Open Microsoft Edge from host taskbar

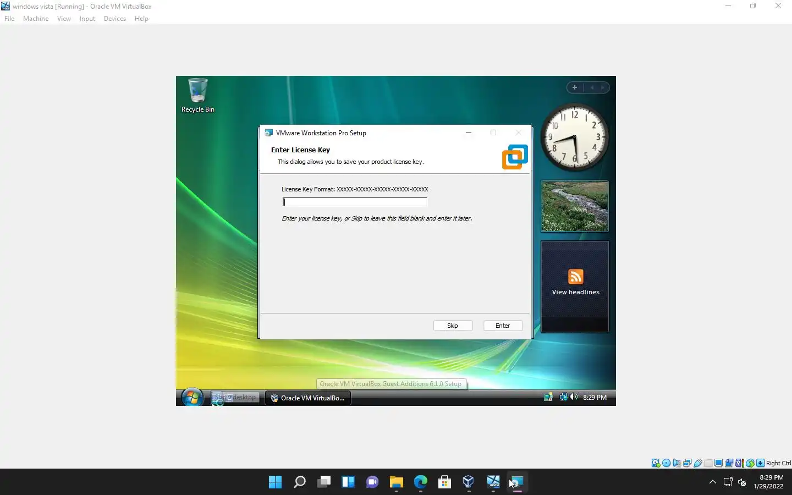tap(421, 482)
